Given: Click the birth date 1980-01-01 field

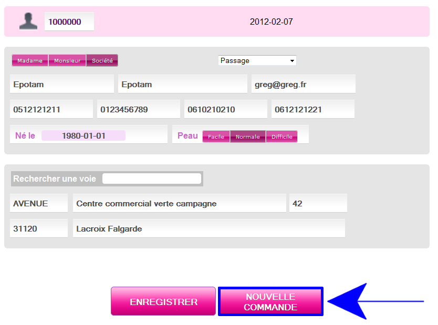Looking at the screenshot, I should 84,135.
